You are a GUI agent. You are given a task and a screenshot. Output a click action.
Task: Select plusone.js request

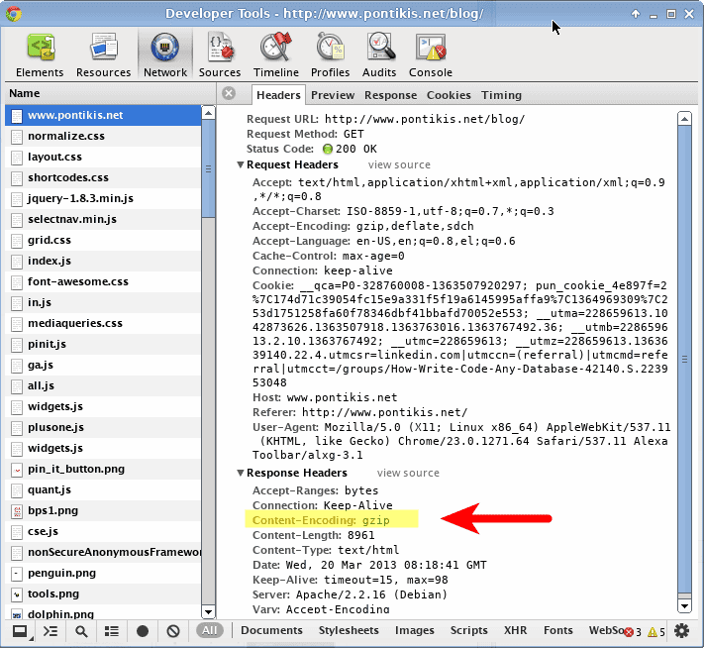(103, 427)
